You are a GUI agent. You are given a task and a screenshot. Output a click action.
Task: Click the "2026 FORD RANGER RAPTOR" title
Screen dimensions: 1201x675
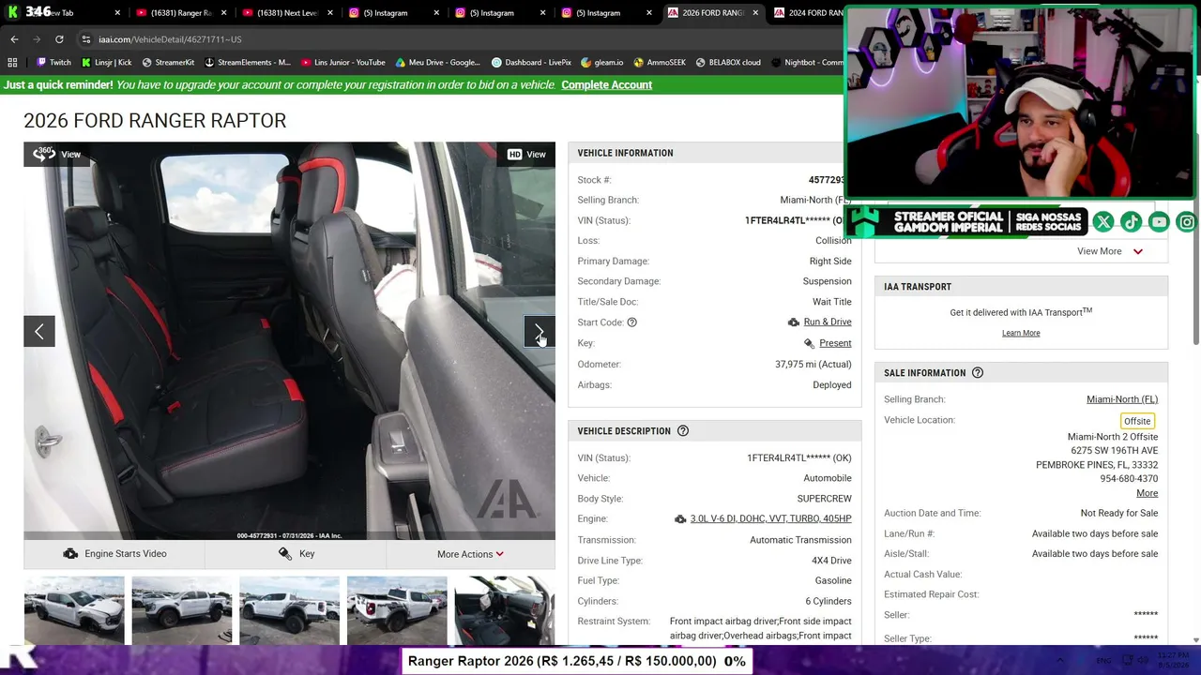[155, 121]
